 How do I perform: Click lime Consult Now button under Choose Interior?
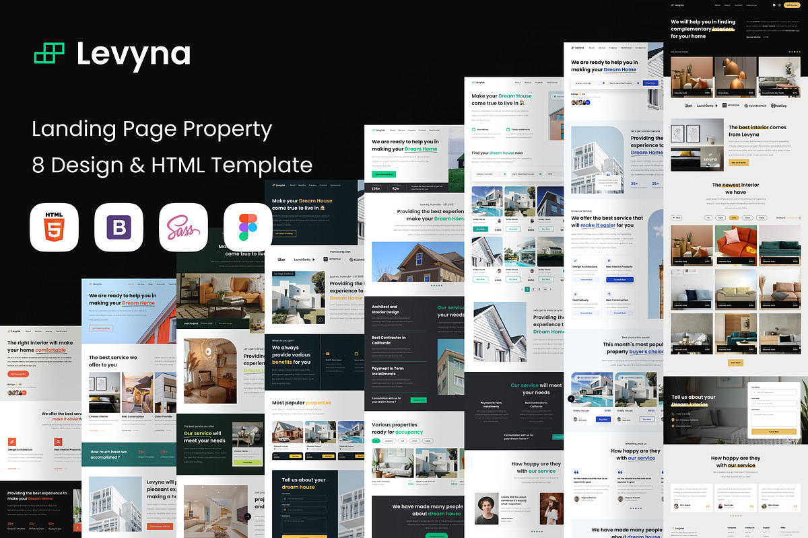pos(247,462)
